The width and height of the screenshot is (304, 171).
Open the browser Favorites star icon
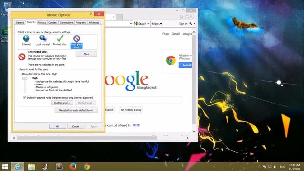187,17
